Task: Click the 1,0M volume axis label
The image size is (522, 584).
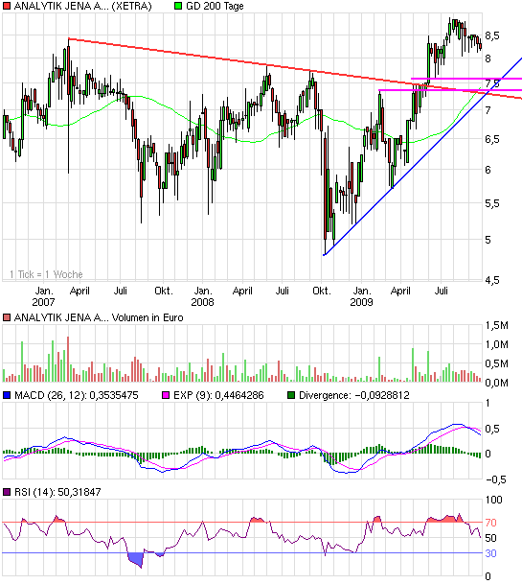Action: pyautogui.click(x=496, y=344)
